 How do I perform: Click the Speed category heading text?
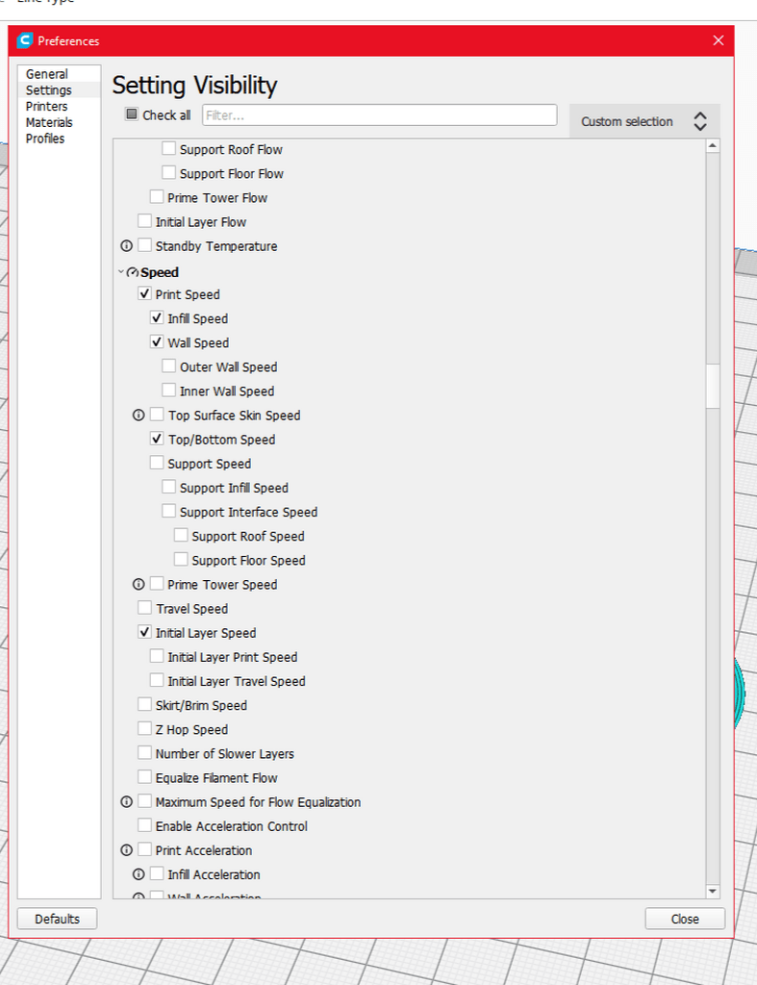[160, 272]
